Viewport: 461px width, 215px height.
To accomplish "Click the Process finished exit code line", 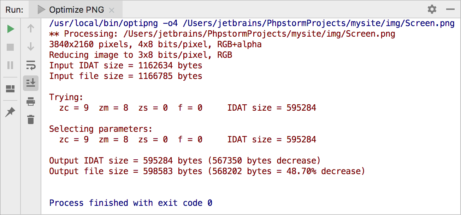I will click(x=131, y=203).
